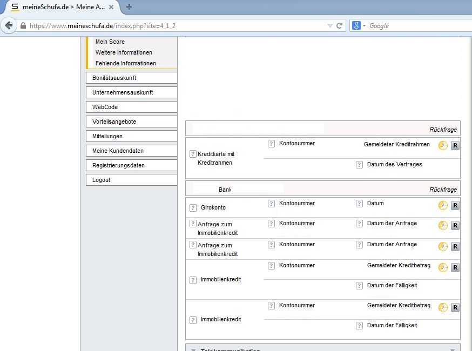Click clock icon in the Girokonto row
The height and width of the screenshot is (351, 472).
(443, 205)
